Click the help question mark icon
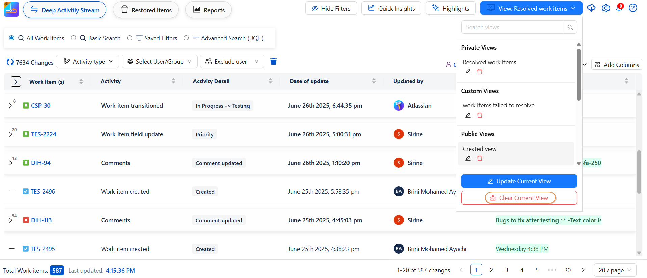The image size is (647, 278). click(x=633, y=8)
